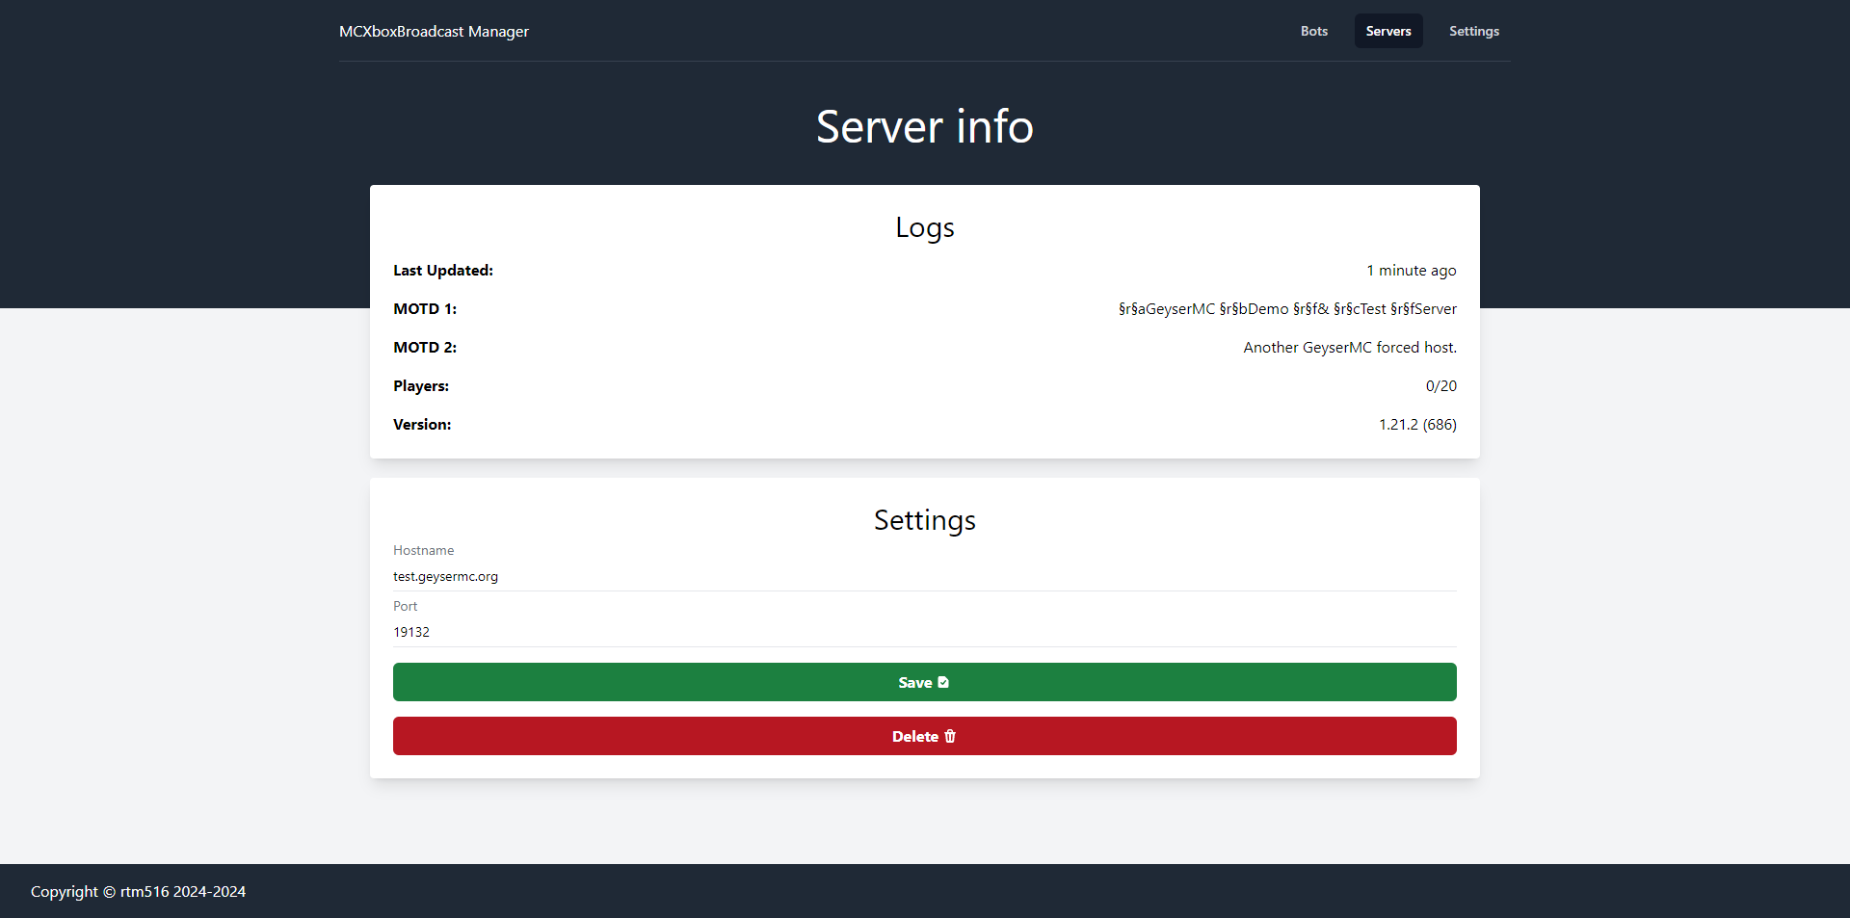Select the '1 minute ago' value
The width and height of the screenshot is (1850, 918).
pos(1412,271)
